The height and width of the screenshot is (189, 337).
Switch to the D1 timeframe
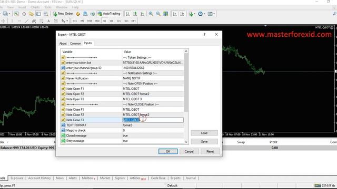point(119,21)
